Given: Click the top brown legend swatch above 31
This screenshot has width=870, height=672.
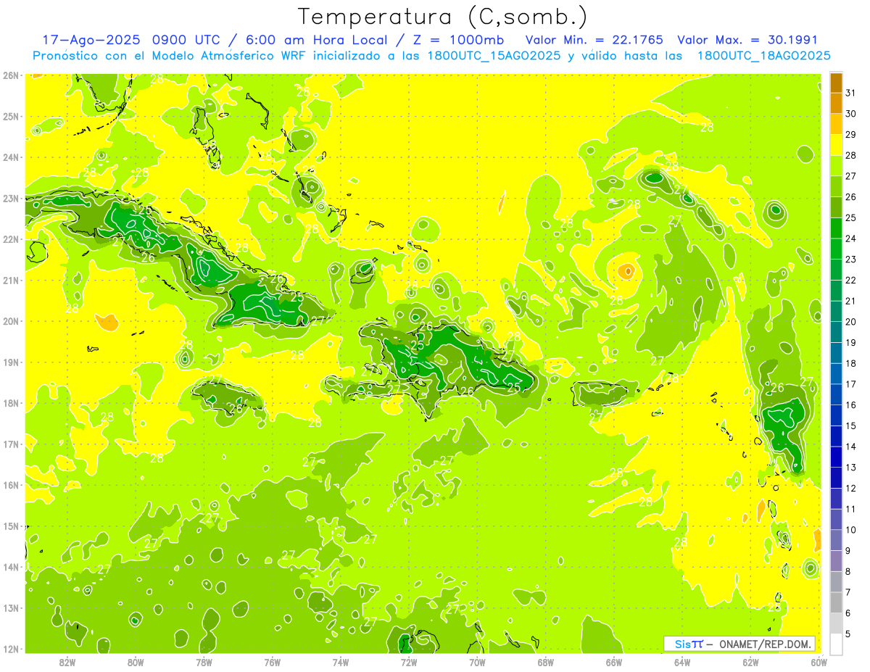Looking at the screenshot, I should (x=836, y=83).
